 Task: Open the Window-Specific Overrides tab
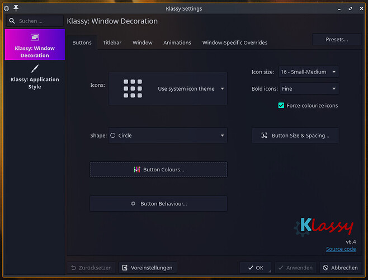235,43
